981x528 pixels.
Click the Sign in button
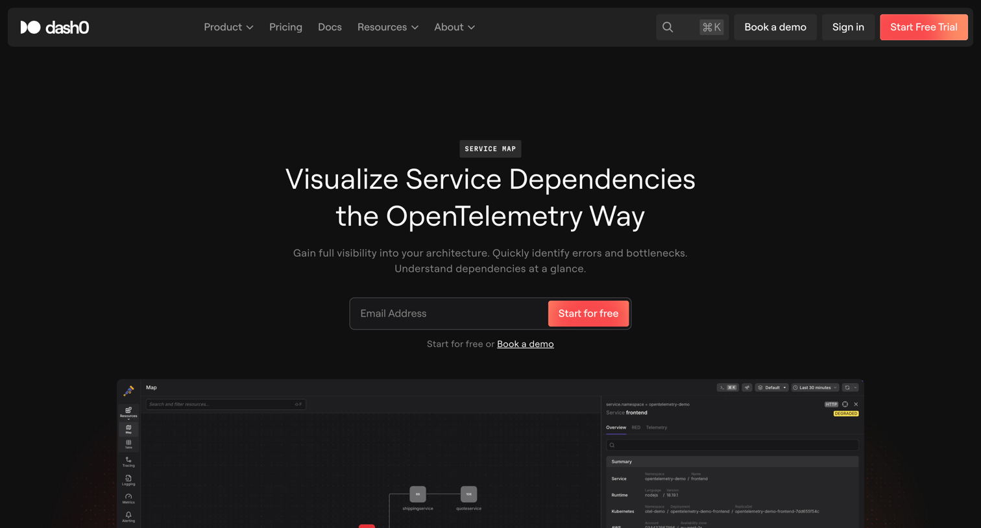848,27
